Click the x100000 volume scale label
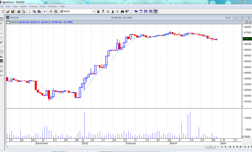The width and height of the screenshot is (252, 152). (246, 137)
